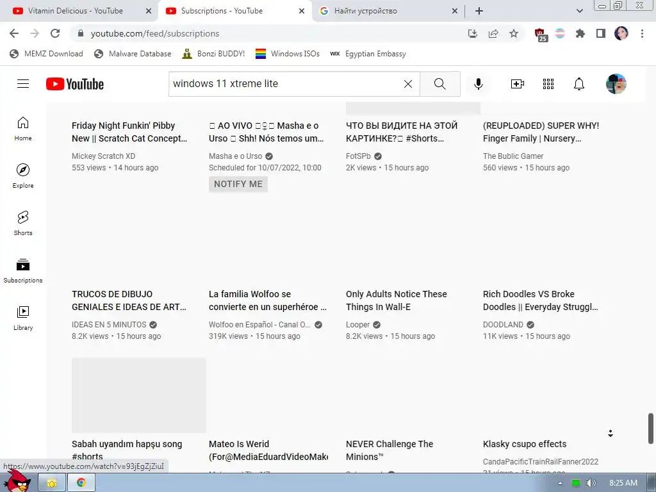This screenshot has width=656, height=492.
Task: Close the Найти устройство tab
Action: [455, 11]
